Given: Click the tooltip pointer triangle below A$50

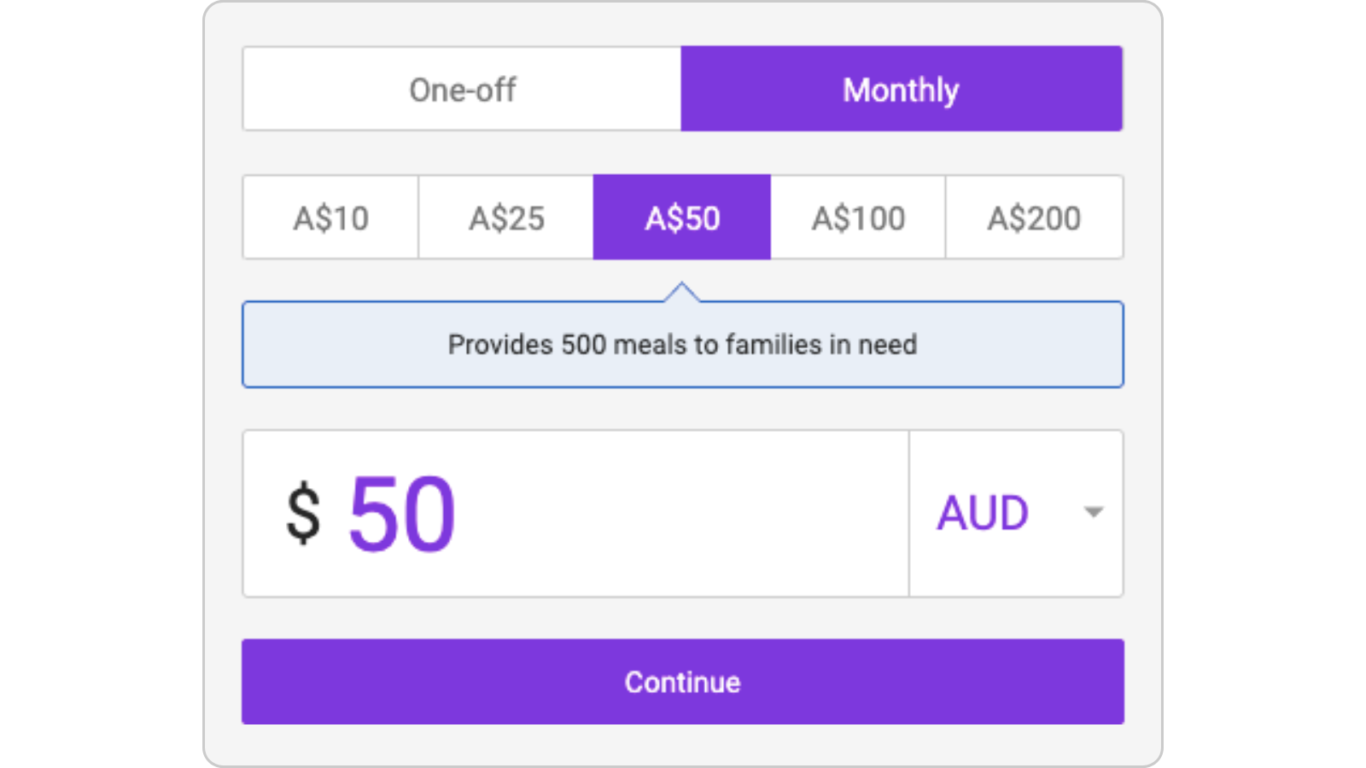Looking at the screenshot, I should pyautogui.click(x=682, y=293).
